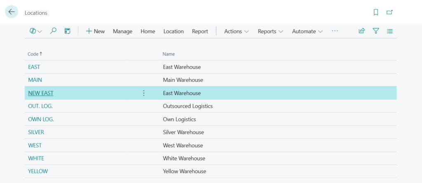Screen dimensions: 422x183
Task: Toggle the filter pane funnel icon
Action: click(x=376, y=31)
